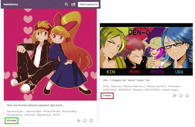The image size is (195, 127).
Task: Open the Brick and Momoko artwork image
Action: coord(50,55)
